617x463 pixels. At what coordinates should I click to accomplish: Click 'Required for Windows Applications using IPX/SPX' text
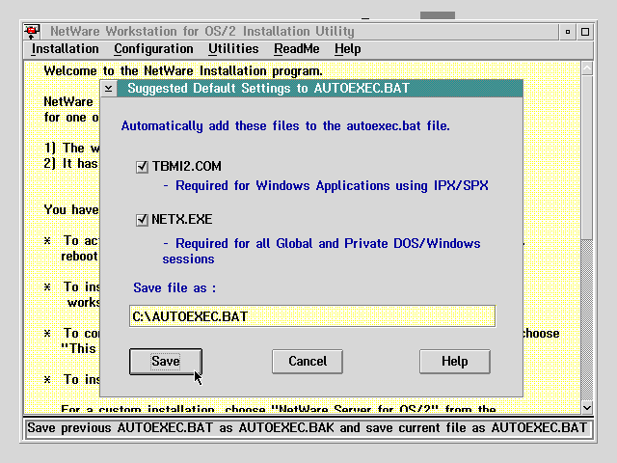coord(326,186)
